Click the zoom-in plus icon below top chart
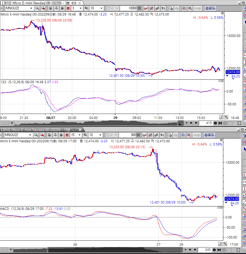 pyautogui.click(x=225, y=123)
